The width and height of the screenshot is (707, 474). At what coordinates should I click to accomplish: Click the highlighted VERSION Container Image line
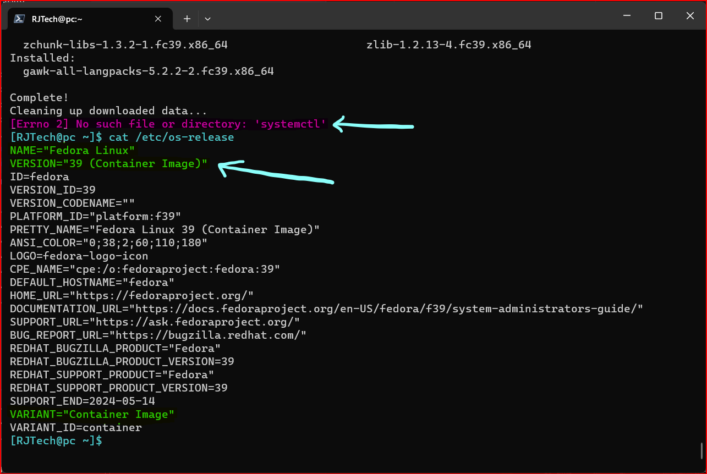107,163
